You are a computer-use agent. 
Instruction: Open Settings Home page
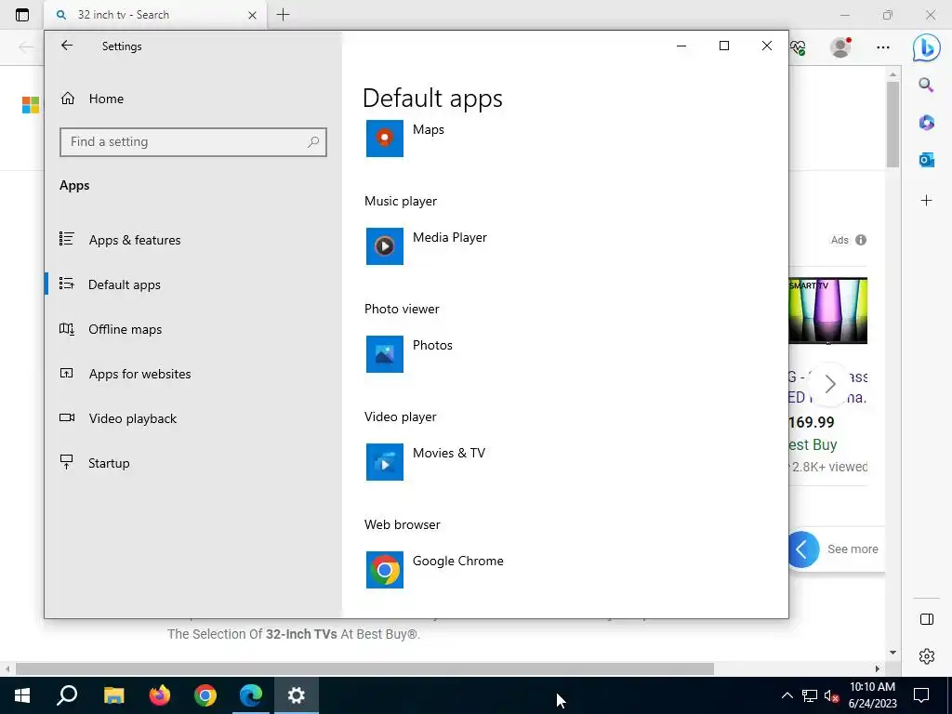tap(193, 99)
